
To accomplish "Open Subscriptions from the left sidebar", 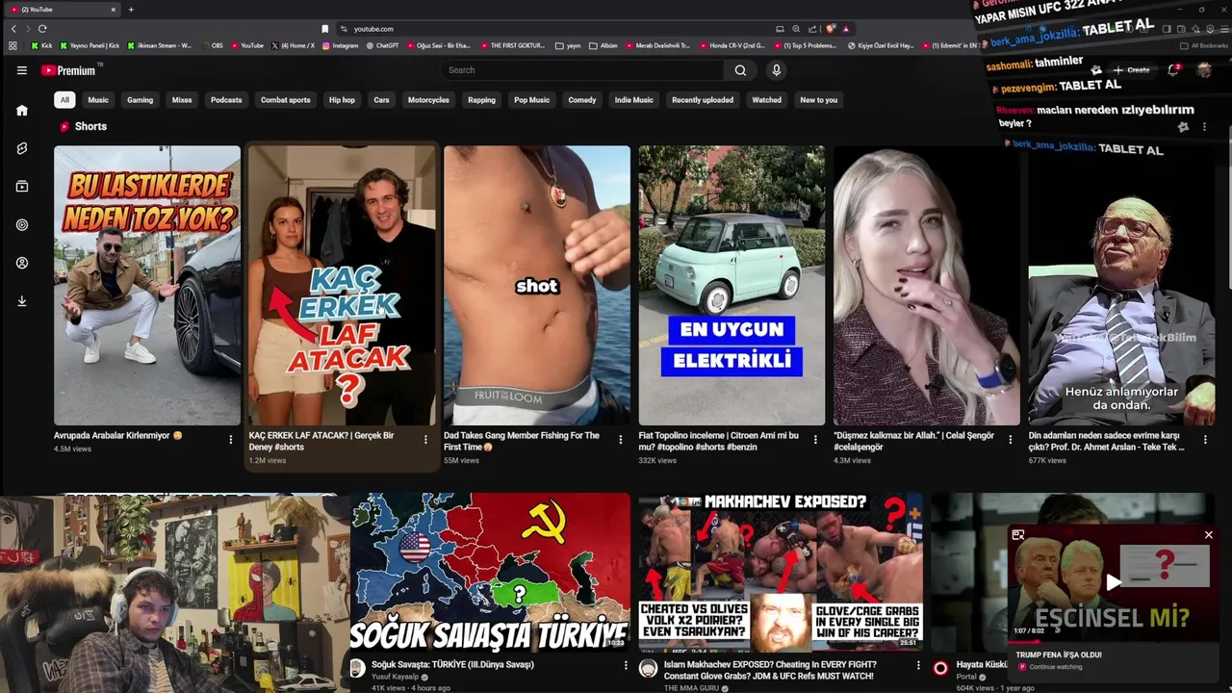I will (21, 187).
